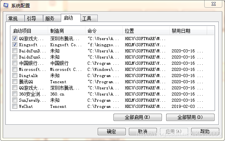
Task: Check the Microsoft startup item checkbox
Action: pyautogui.click(x=15, y=69)
